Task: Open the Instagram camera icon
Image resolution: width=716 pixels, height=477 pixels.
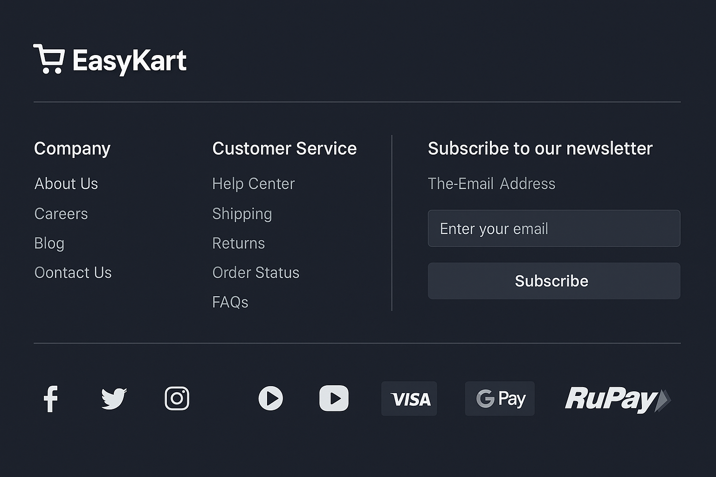Action: pyautogui.click(x=177, y=399)
